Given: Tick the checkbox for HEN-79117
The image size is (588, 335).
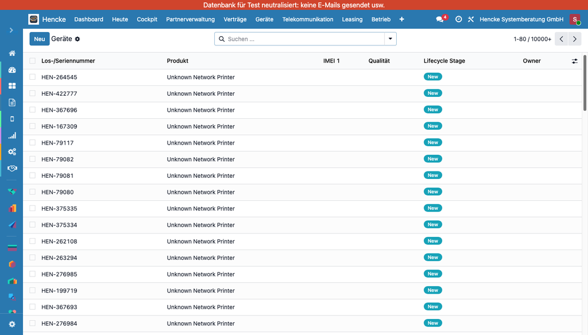Looking at the screenshot, I should (33, 143).
